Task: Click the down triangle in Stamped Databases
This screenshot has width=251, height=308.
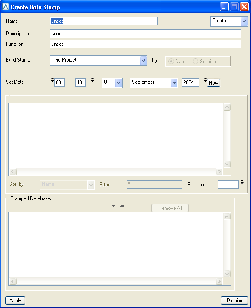Action: [114, 206]
